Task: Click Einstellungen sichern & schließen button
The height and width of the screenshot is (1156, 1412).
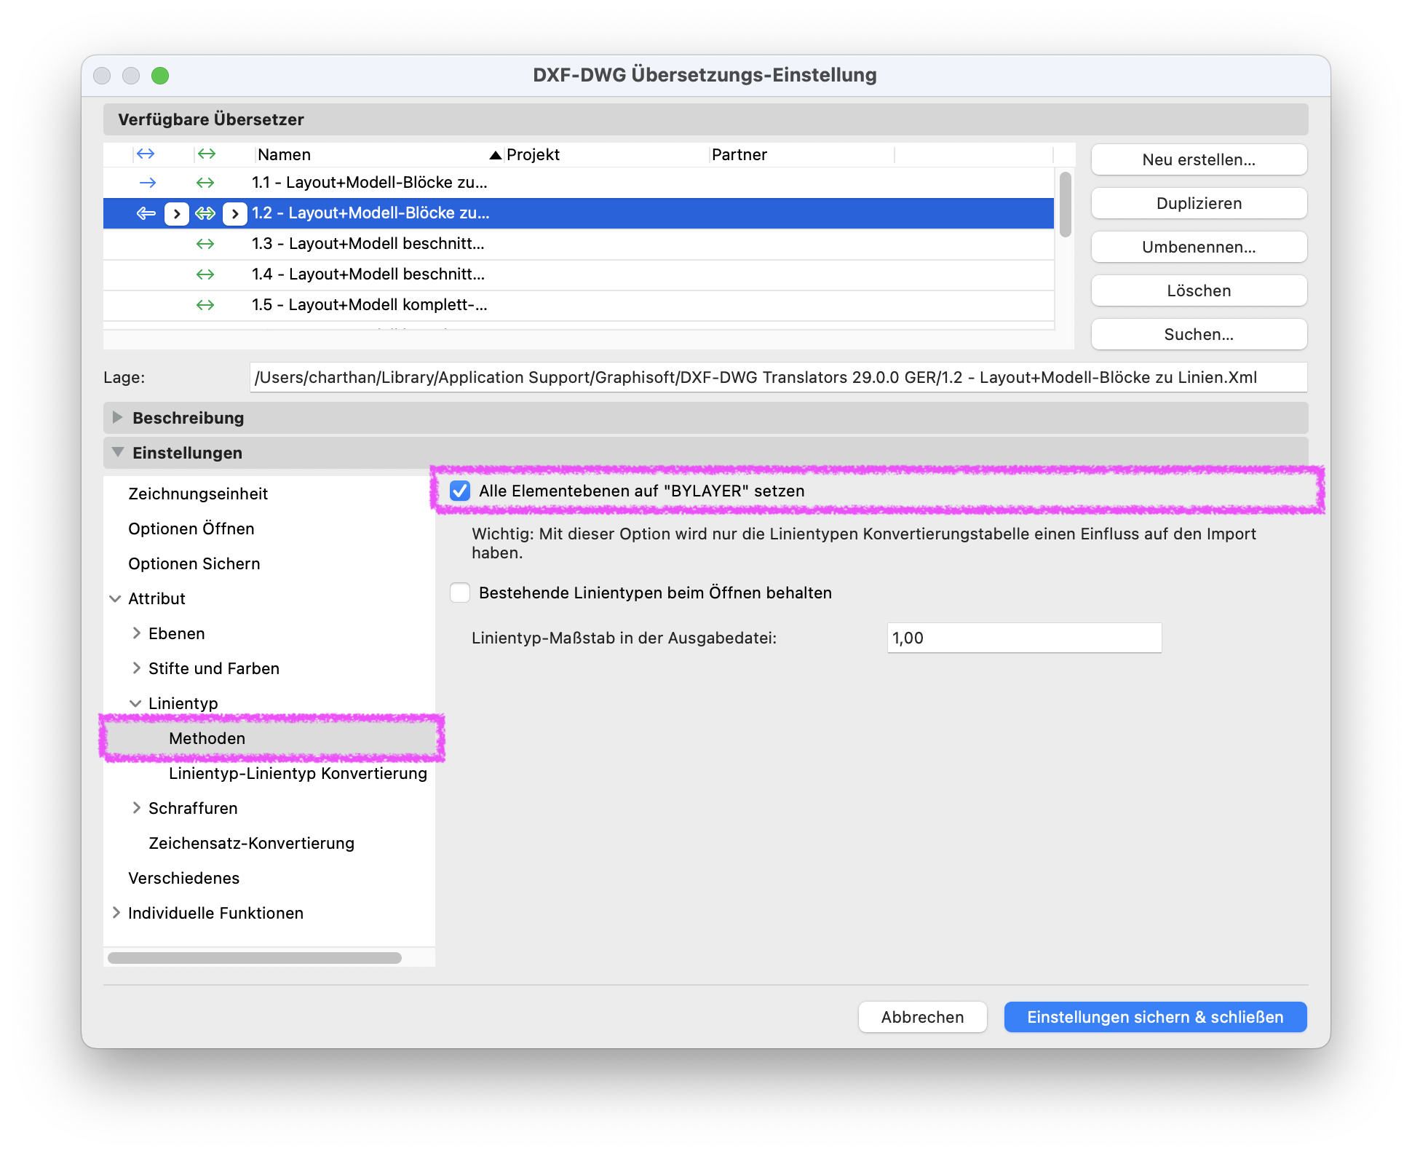Action: 1155,1017
